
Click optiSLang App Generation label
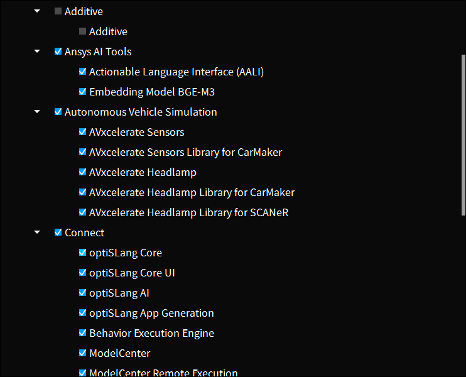click(x=151, y=313)
